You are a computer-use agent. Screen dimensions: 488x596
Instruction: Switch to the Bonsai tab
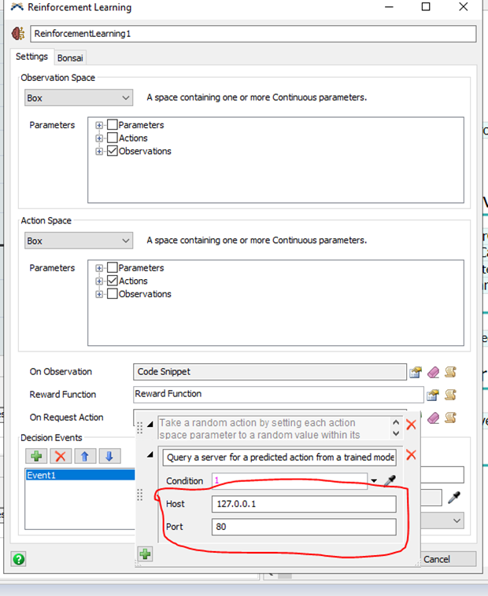[x=70, y=57]
